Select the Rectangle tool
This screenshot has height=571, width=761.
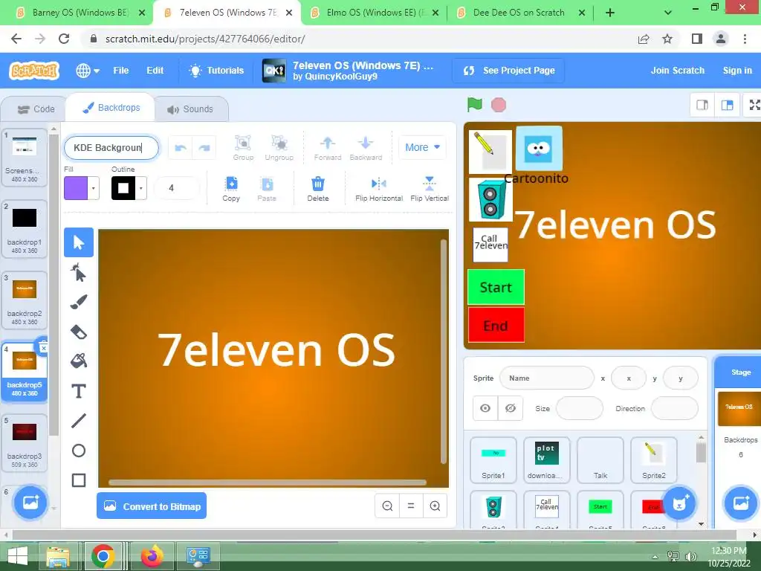pyautogui.click(x=79, y=480)
